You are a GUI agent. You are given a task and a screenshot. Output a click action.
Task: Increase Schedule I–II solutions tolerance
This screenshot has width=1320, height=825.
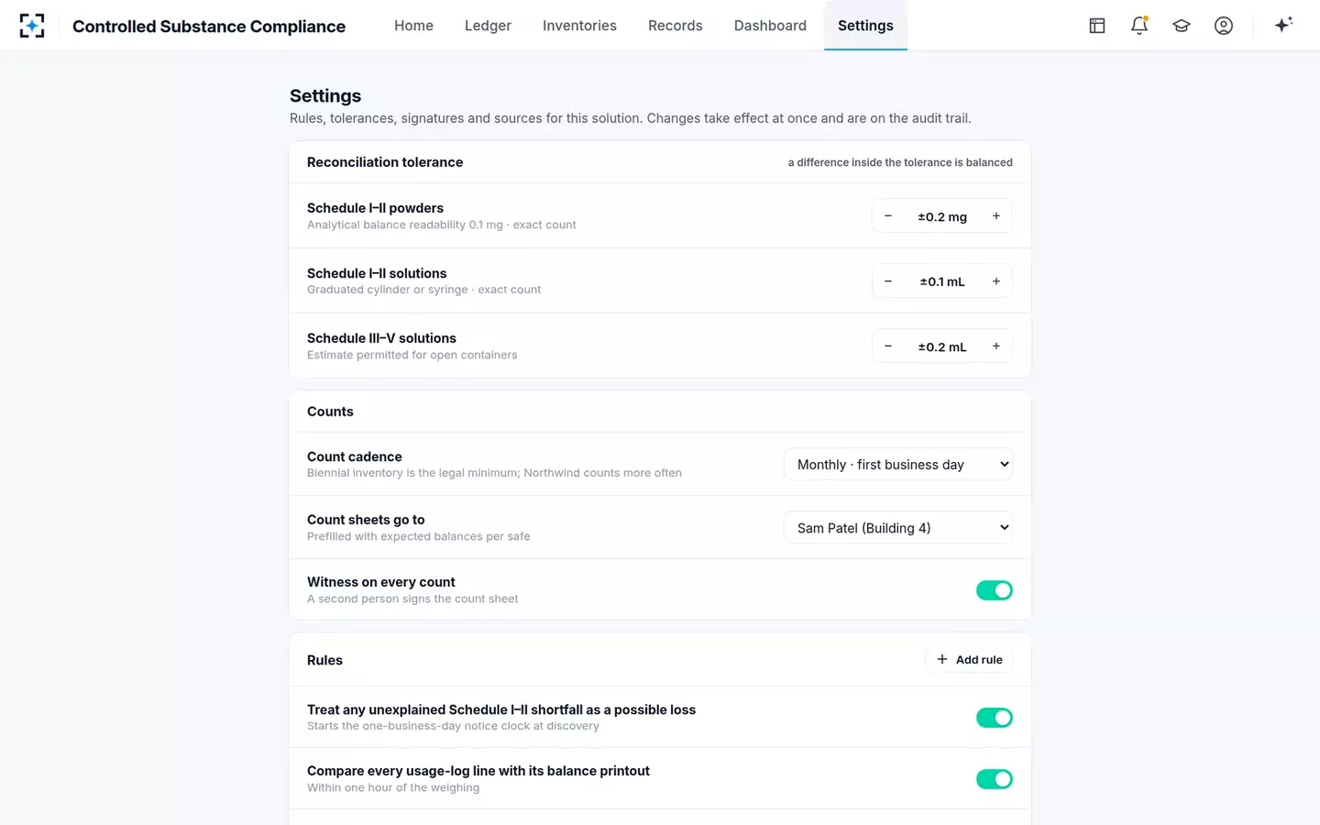pos(996,281)
